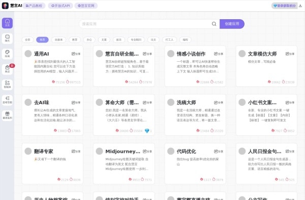Open the 思维导图 mind map icon
The image size is (305, 200).
(8, 100)
